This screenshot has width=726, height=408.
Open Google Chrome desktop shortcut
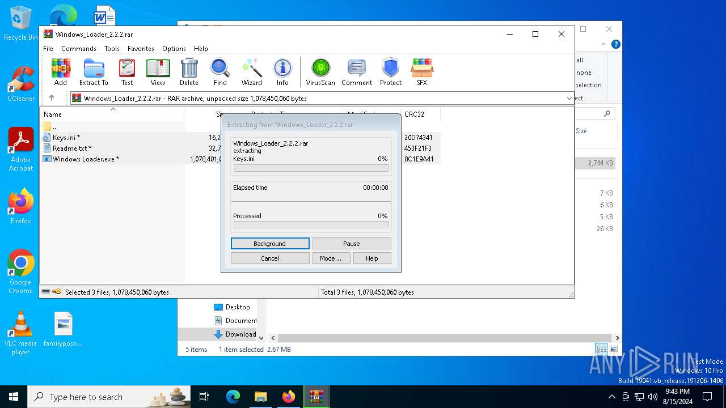[x=20, y=272]
